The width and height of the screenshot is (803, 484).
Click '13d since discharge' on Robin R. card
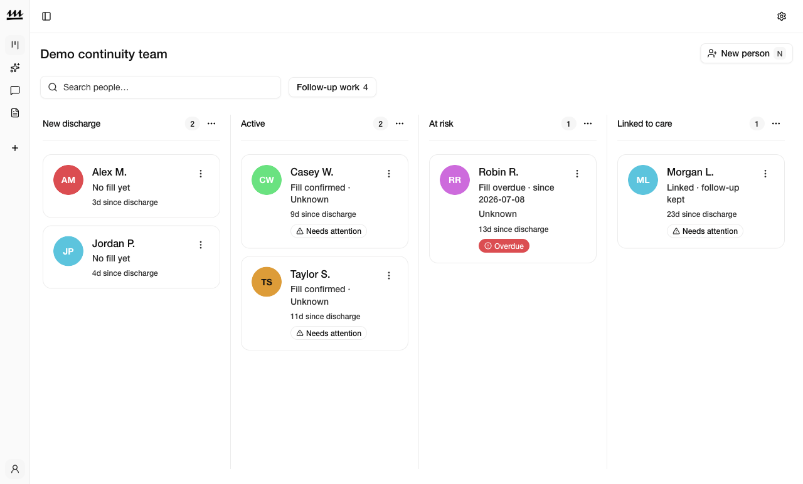tap(513, 229)
